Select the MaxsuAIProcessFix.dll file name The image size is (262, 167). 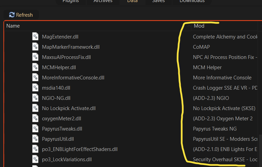(x=66, y=57)
